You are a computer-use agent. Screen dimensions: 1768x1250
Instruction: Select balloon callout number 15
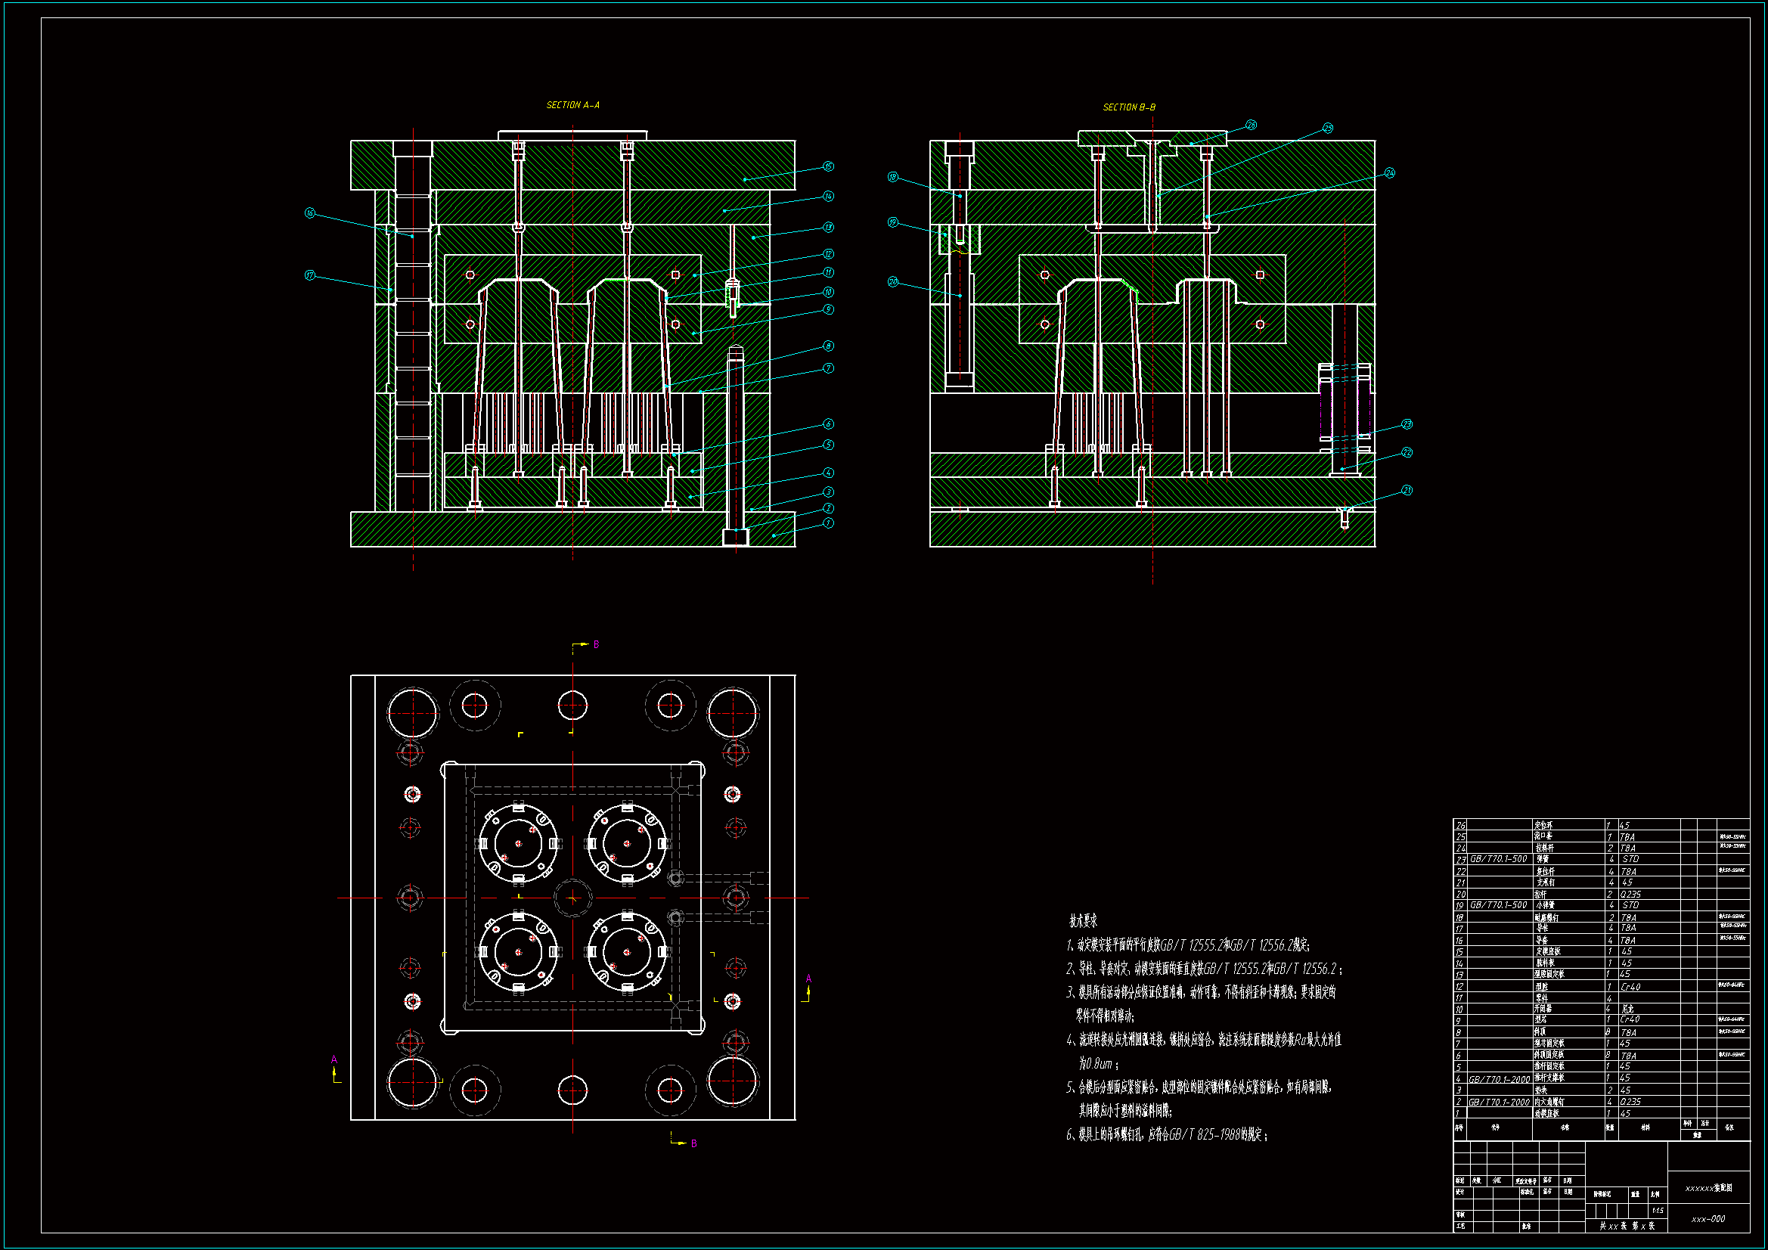coord(828,166)
